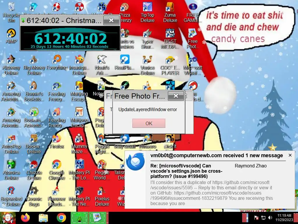Open Chuzzle Deluxe shortcut
Viewport: 298px width, 224px height.
(x=34, y=170)
